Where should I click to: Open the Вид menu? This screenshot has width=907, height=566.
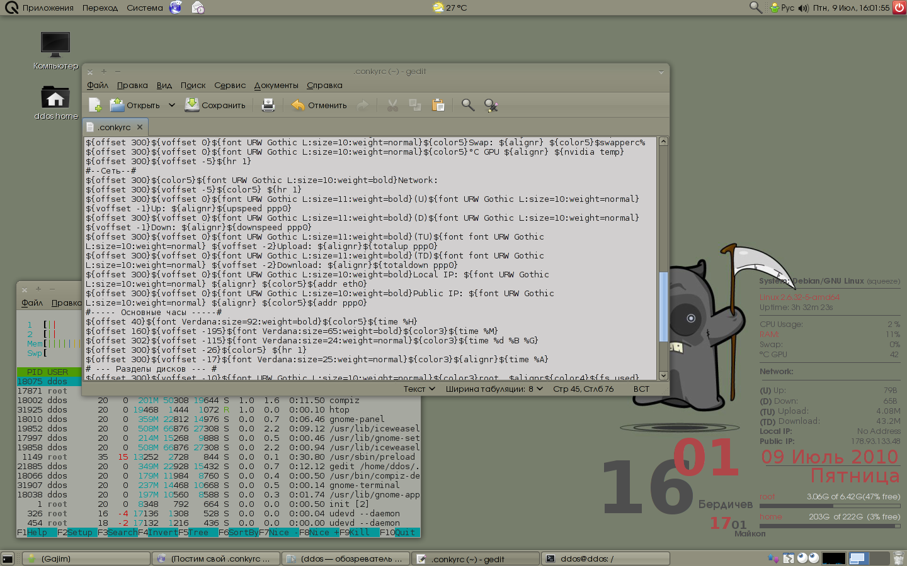pyautogui.click(x=164, y=85)
